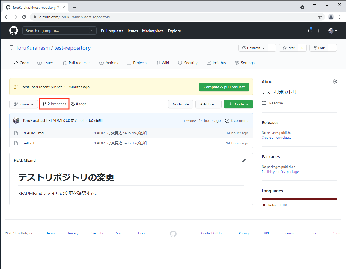Image resolution: width=346 pixels, height=269 pixels.
Task: Open the plus create-new dropdown
Action: click(320, 31)
